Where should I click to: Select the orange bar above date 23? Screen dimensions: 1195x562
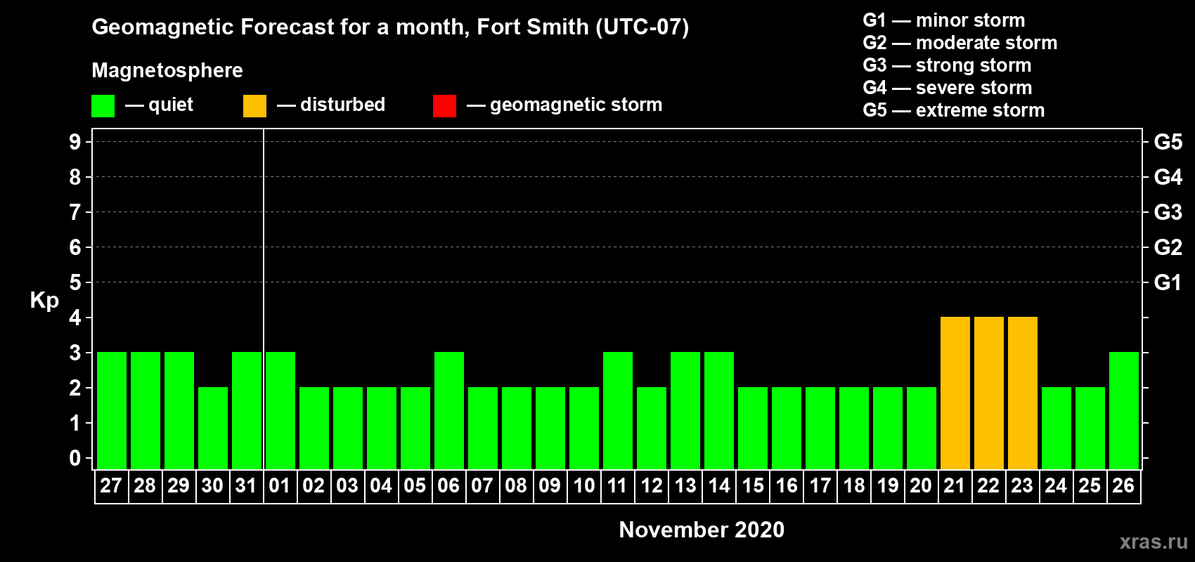click(x=1022, y=393)
